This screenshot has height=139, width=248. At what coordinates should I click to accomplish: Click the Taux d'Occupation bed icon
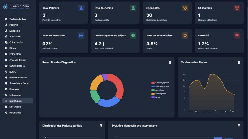pyautogui.click(x=81, y=36)
